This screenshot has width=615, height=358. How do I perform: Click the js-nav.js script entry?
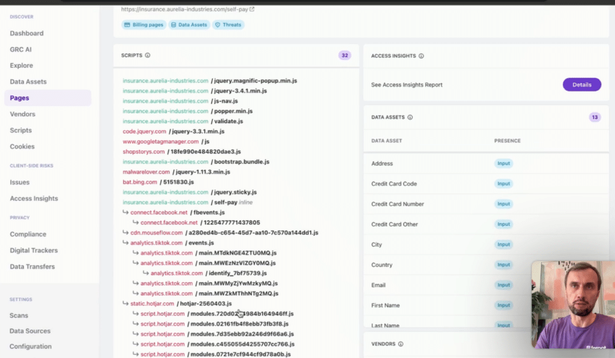180,101
